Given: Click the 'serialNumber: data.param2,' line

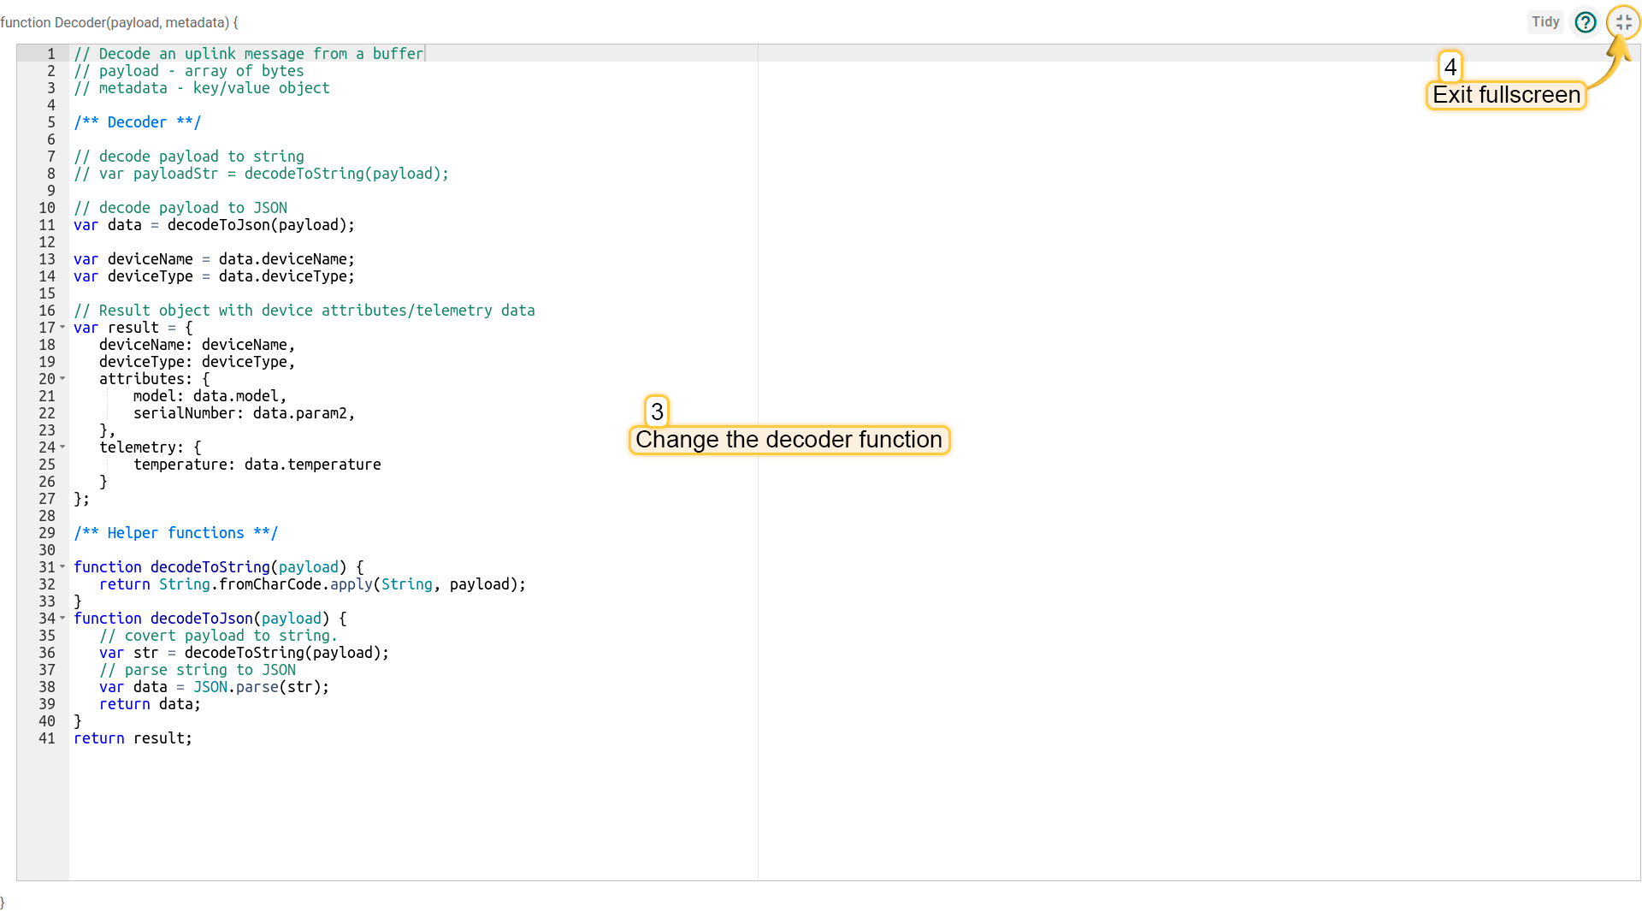Looking at the screenshot, I should pyautogui.click(x=244, y=413).
